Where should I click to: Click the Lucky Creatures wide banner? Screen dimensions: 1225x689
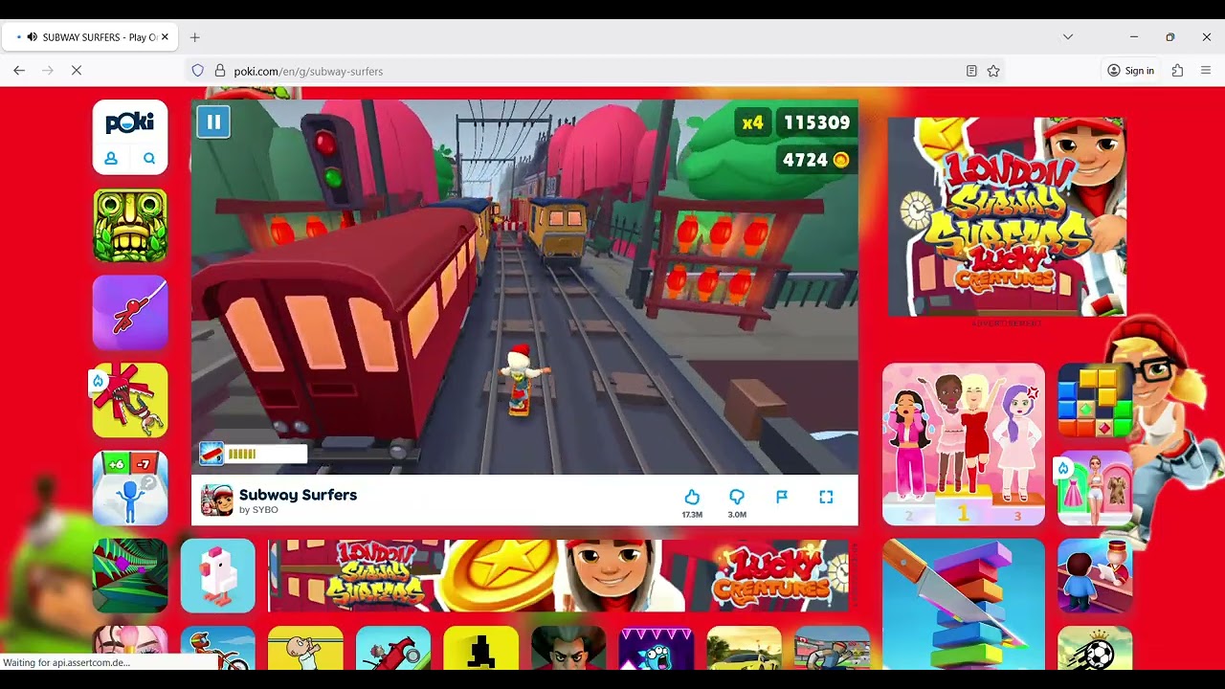(558, 575)
